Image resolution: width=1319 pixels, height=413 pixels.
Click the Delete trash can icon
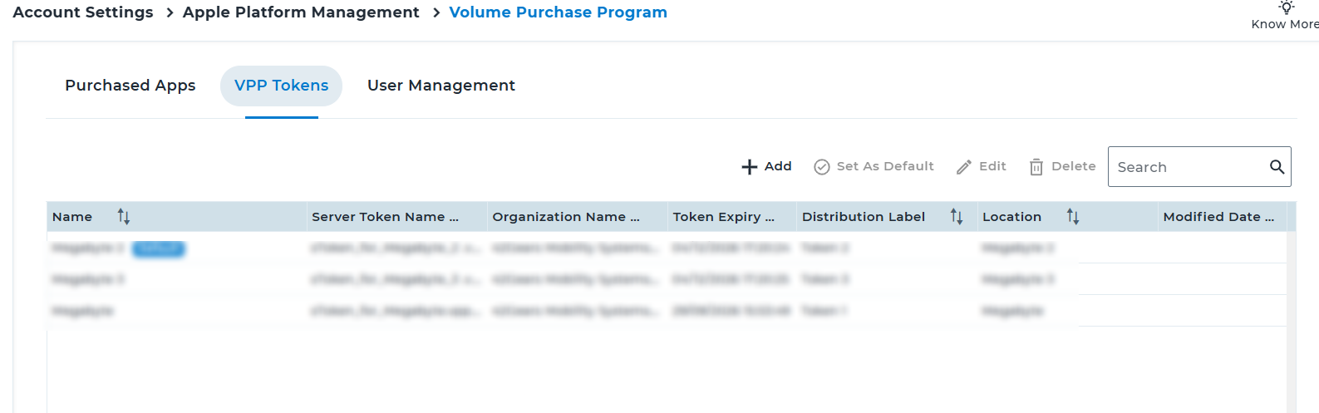click(1036, 167)
